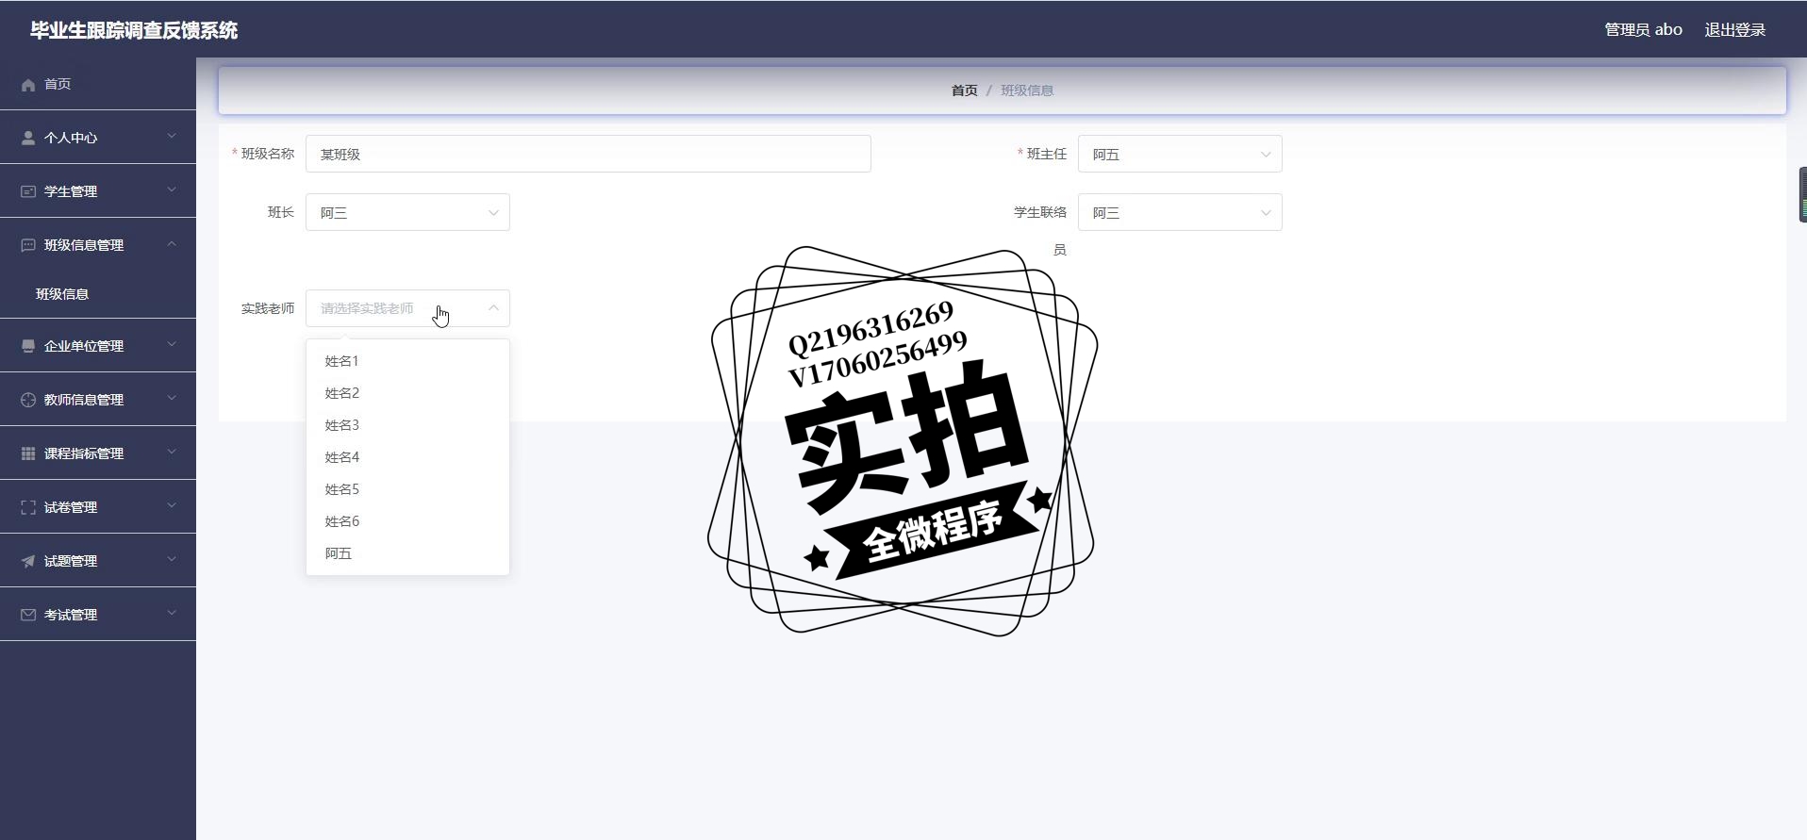Click the 学生管理 sidebar icon
This screenshot has width=1807, height=840.
pos(28,191)
